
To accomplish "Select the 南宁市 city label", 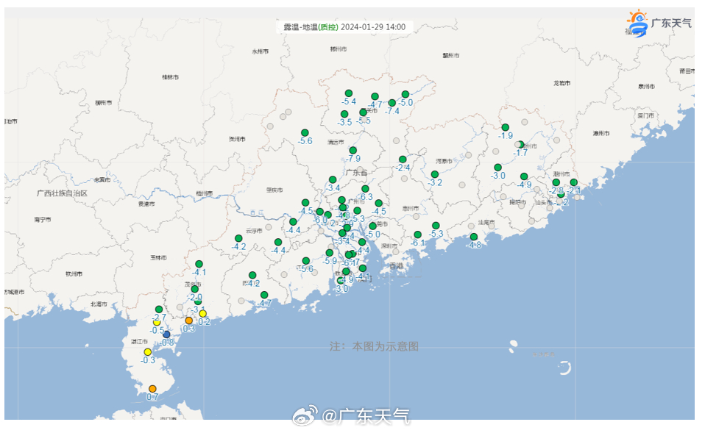I will point(42,220).
